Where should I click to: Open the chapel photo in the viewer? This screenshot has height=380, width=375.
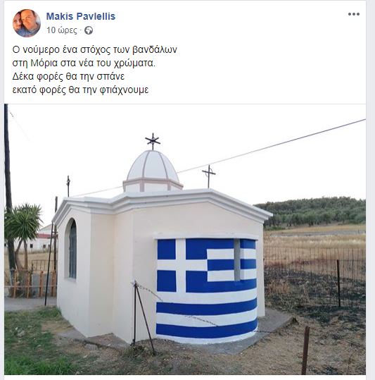click(185, 240)
